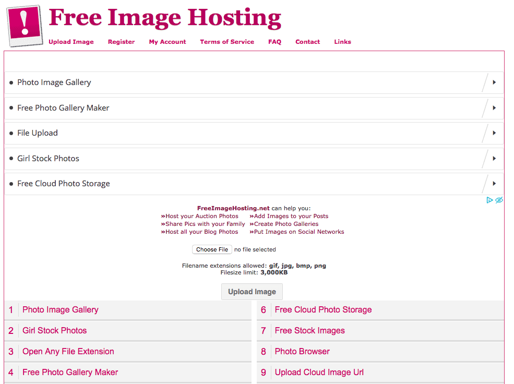Click the gray Upload Image submit button
This screenshot has width=514, height=384.
(252, 292)
